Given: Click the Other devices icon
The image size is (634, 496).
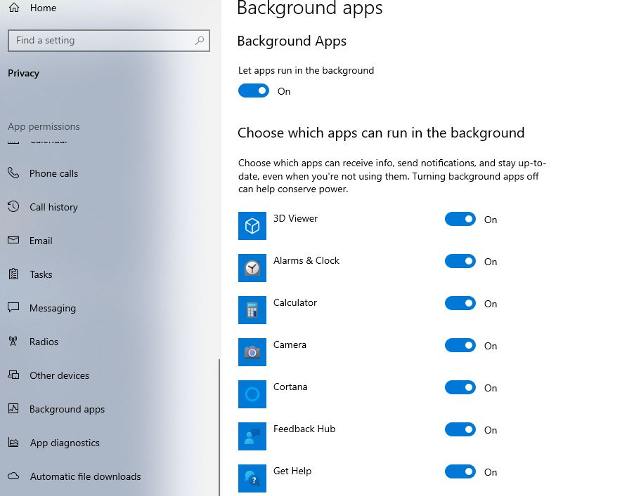Looking at the screenshot, I should click(13, 375).
